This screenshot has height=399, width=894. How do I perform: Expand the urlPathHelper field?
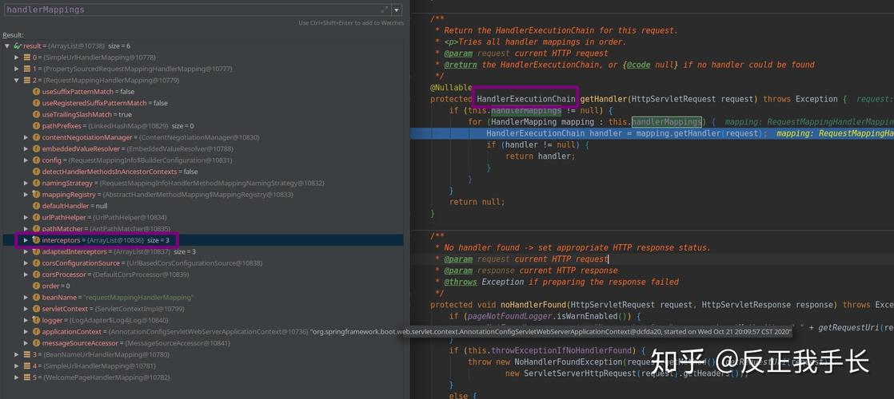(26, 217)
